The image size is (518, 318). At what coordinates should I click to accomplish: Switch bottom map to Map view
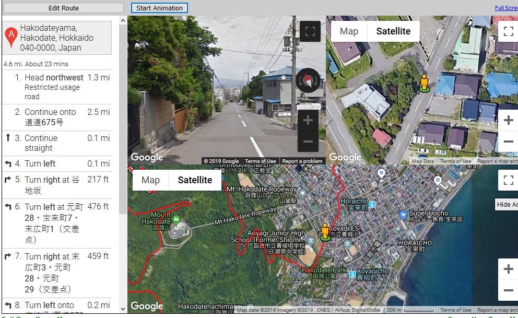click(x=150, y=180)
